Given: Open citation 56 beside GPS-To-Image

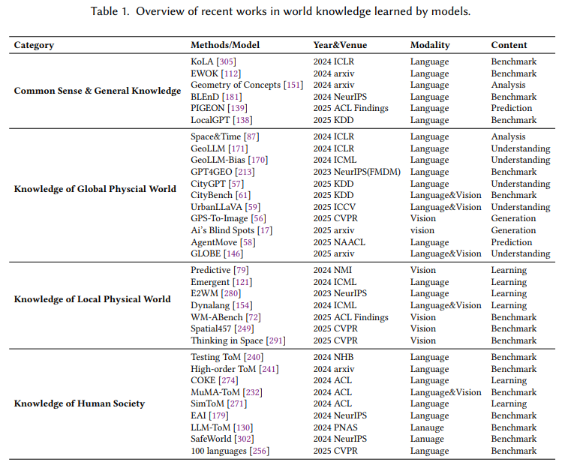Looking at the screenshot, I should pos(258,218).
